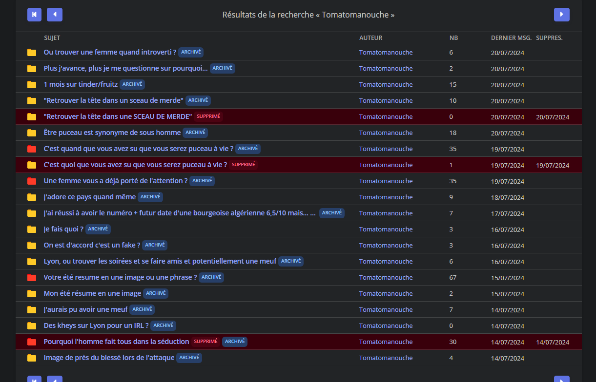This screenshot has width=596, height=382.
Task: Click date 17/07/2024 on "bourgeoise algérienne" row
Action: [508, 213]
